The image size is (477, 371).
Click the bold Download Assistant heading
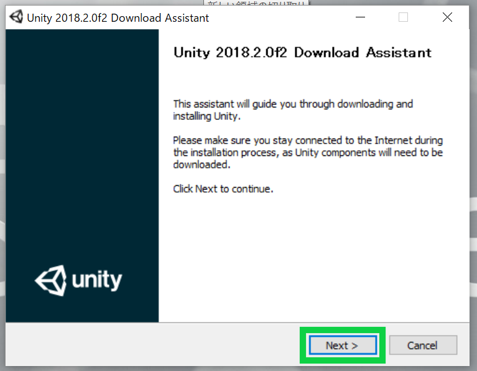click(x=302, y=53)
